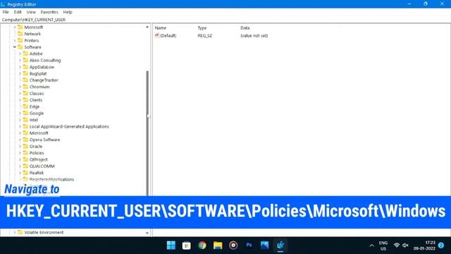Open the Help menu

(x=68, y=12)
